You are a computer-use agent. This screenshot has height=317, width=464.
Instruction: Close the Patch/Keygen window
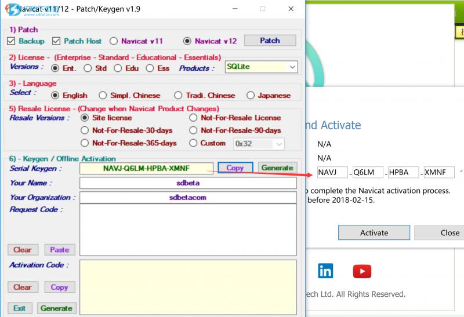(291, 9)
